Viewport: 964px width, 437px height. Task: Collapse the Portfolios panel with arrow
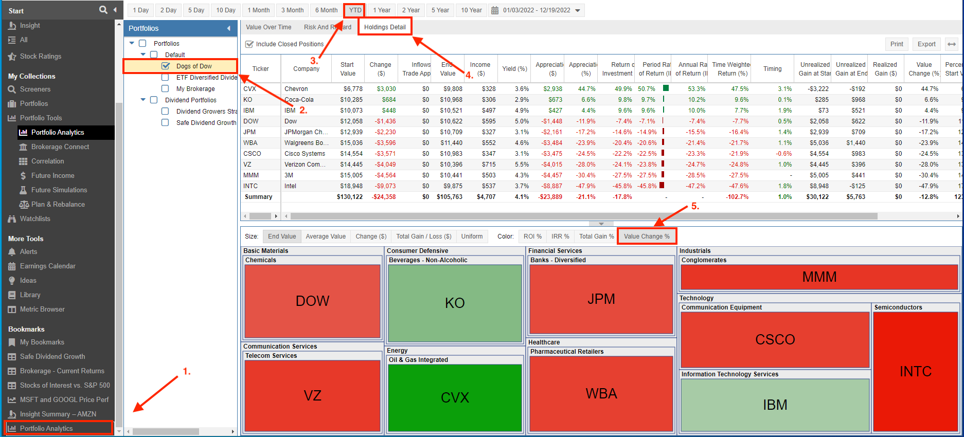(228, 28)
